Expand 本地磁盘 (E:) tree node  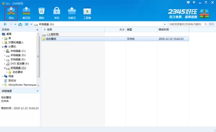click(x=5, y=60)
